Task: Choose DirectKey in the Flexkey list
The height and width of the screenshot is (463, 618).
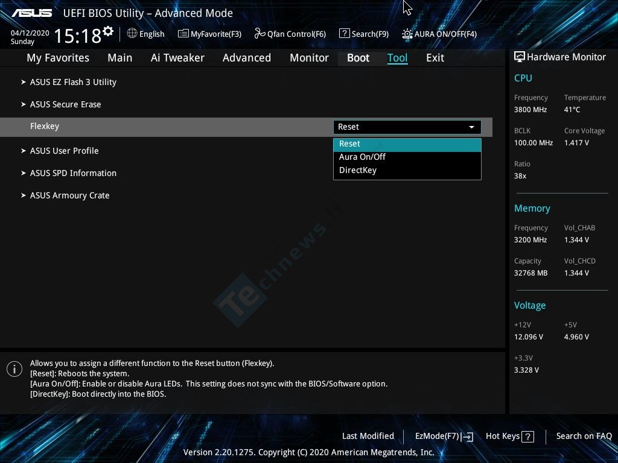Action: point(407,171)
